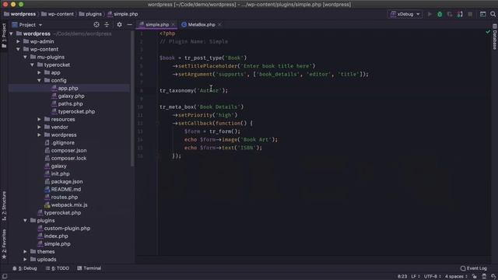
Task: Expand the vendor folder
Action: pos(39,127)
